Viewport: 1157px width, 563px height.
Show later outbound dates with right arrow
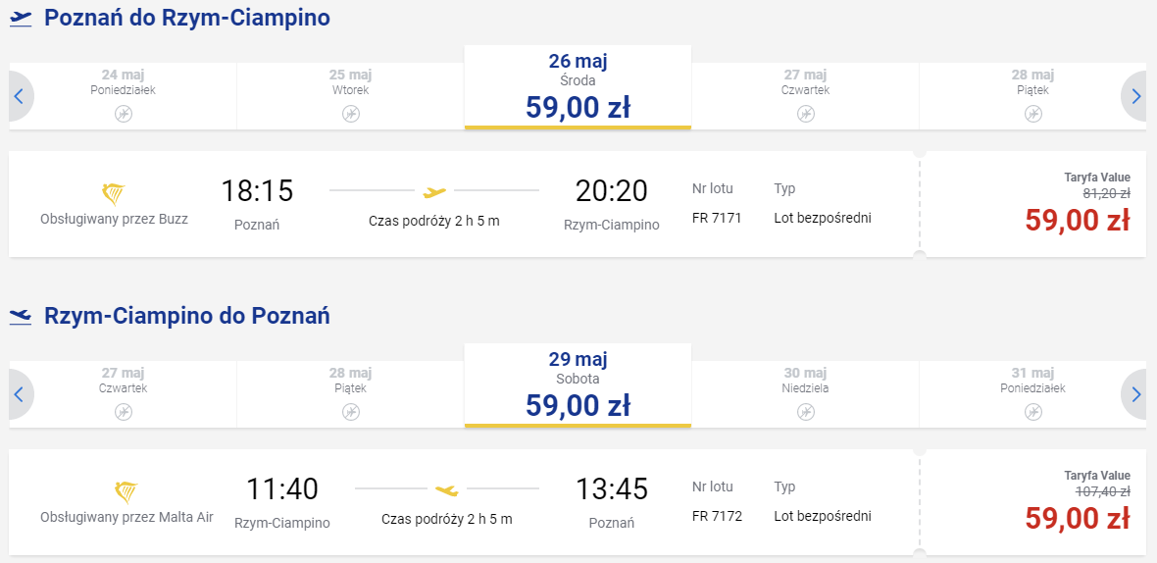(1134, 96)
